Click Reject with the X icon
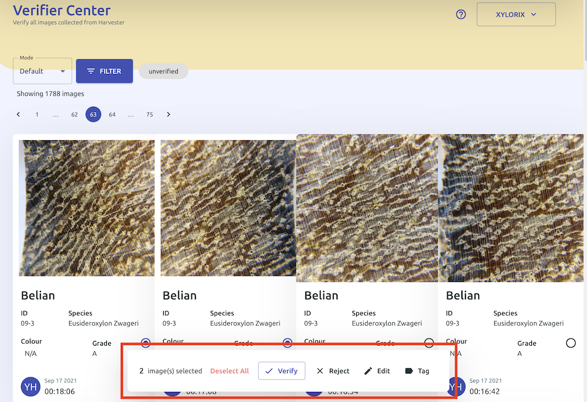587x402 pixels. (333, 371)
